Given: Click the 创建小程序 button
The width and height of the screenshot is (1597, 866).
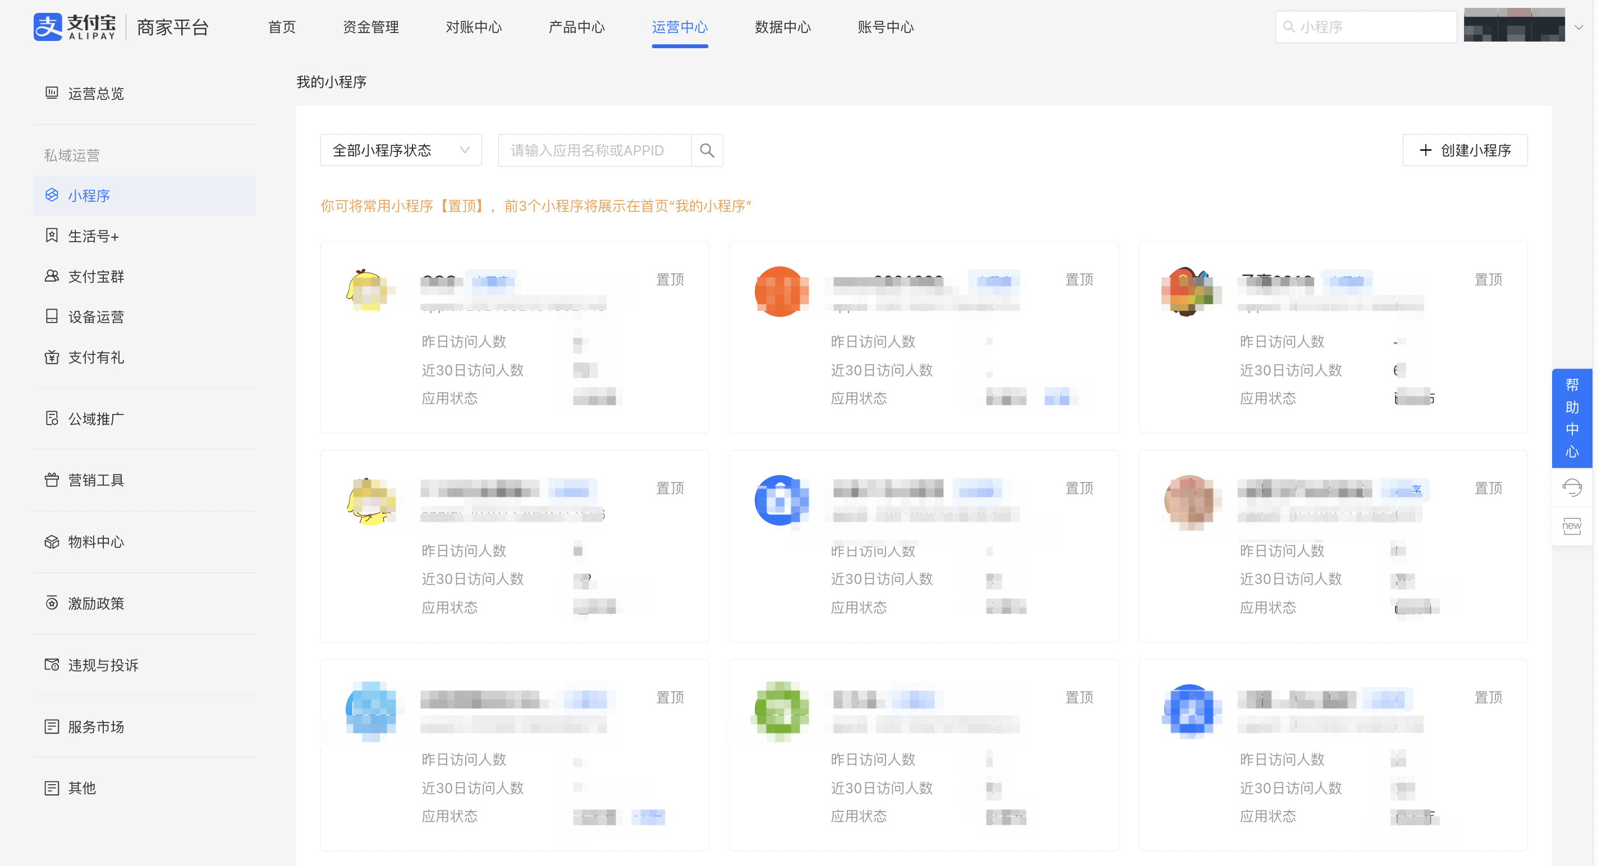Looking at the screenshot, I should 1465,150.
